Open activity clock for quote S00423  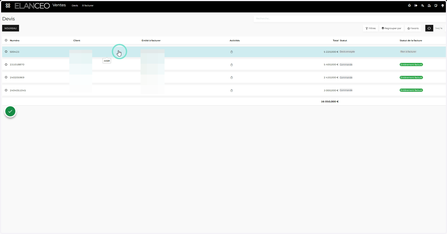pos(231,52)
